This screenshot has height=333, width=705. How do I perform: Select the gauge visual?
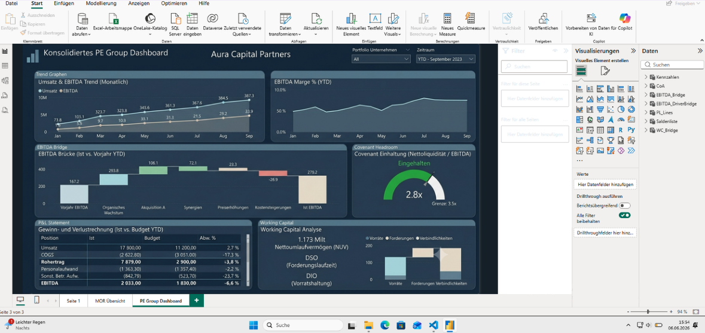(x=621, y=120)
